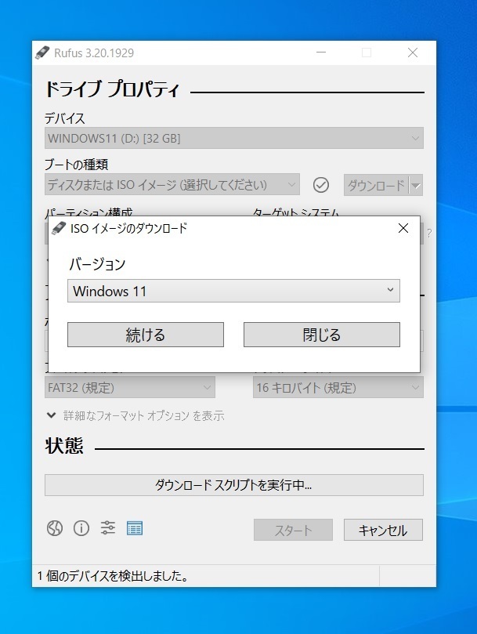Click the 1 個のデバイスを検出しました status text
The width and height of the screenshot is (477, 634).
tap(113, 576)
